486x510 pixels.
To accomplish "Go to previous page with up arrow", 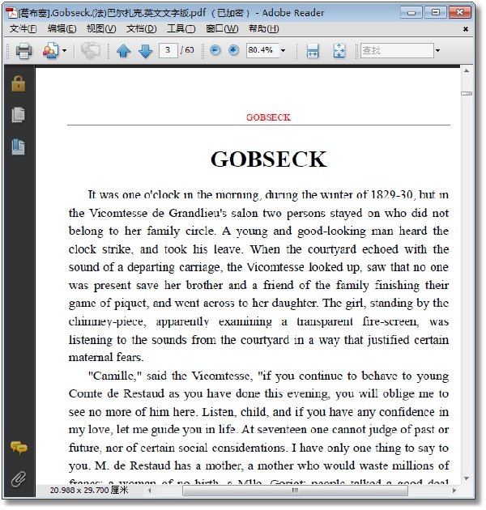I will click(x=123, y=51).
